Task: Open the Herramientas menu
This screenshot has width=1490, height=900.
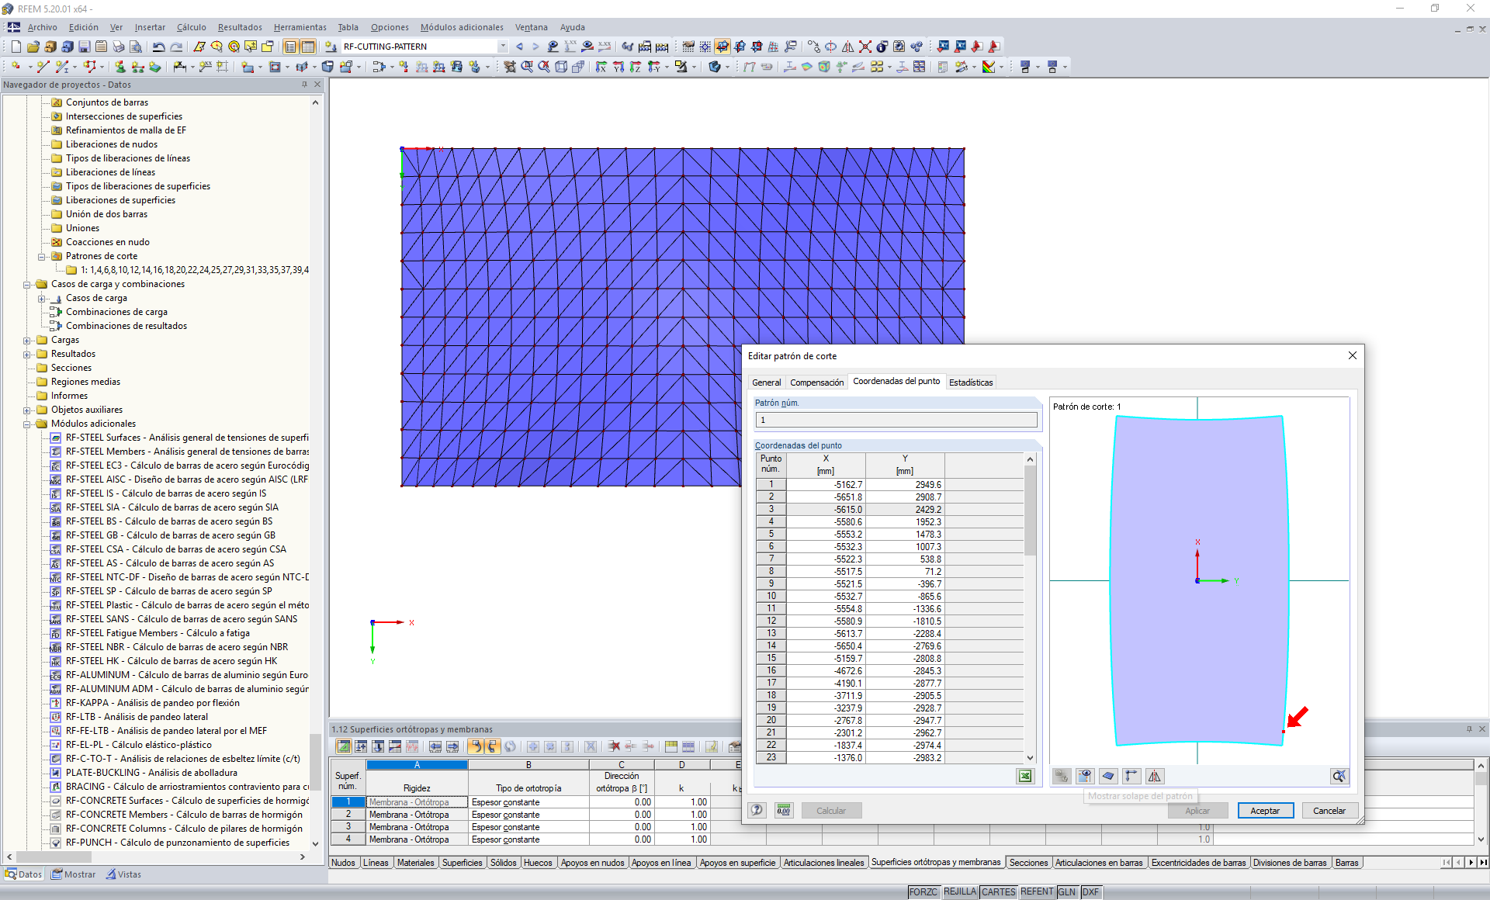Action: click(300, 27)
